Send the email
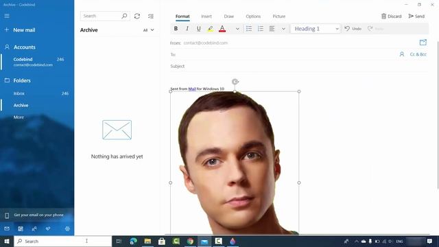Screen dimensions: 439x247 (416, 16)
